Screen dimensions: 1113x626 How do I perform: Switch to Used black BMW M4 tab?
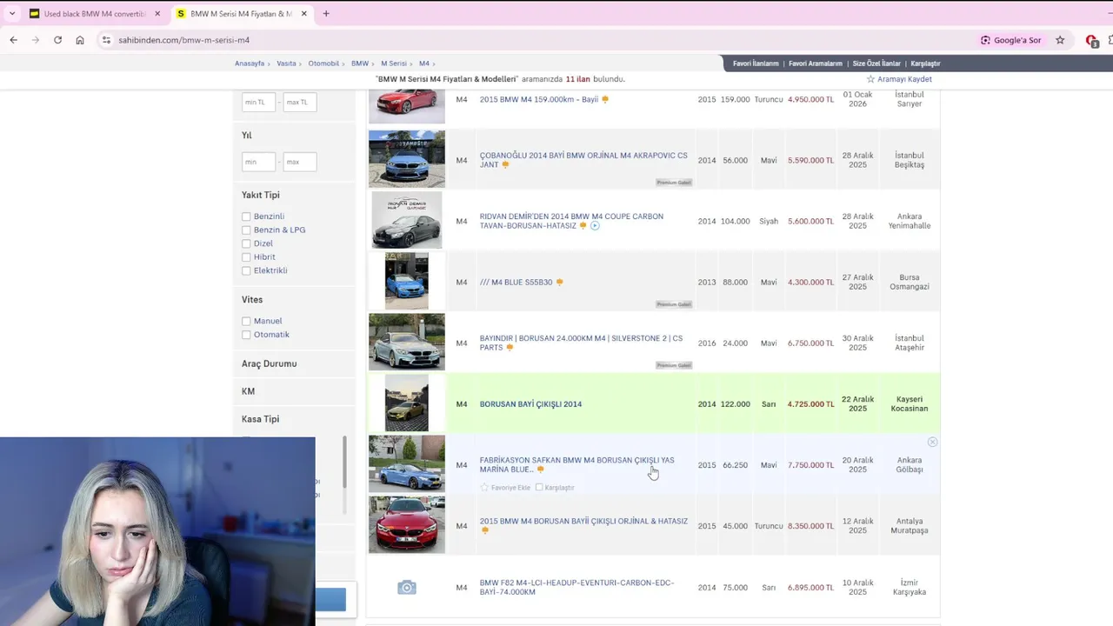pyautogui.click(x=93, y=14)
